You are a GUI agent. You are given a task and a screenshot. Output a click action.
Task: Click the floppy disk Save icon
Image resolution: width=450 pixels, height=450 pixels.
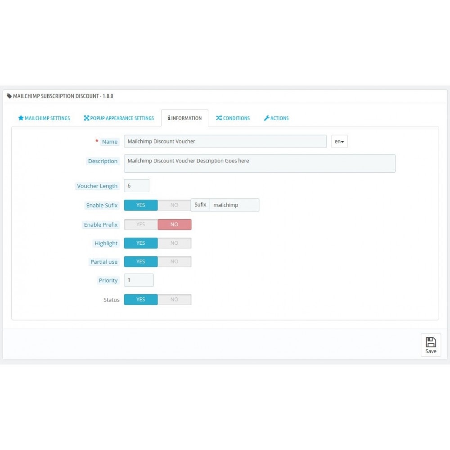[x=431, y=342]
